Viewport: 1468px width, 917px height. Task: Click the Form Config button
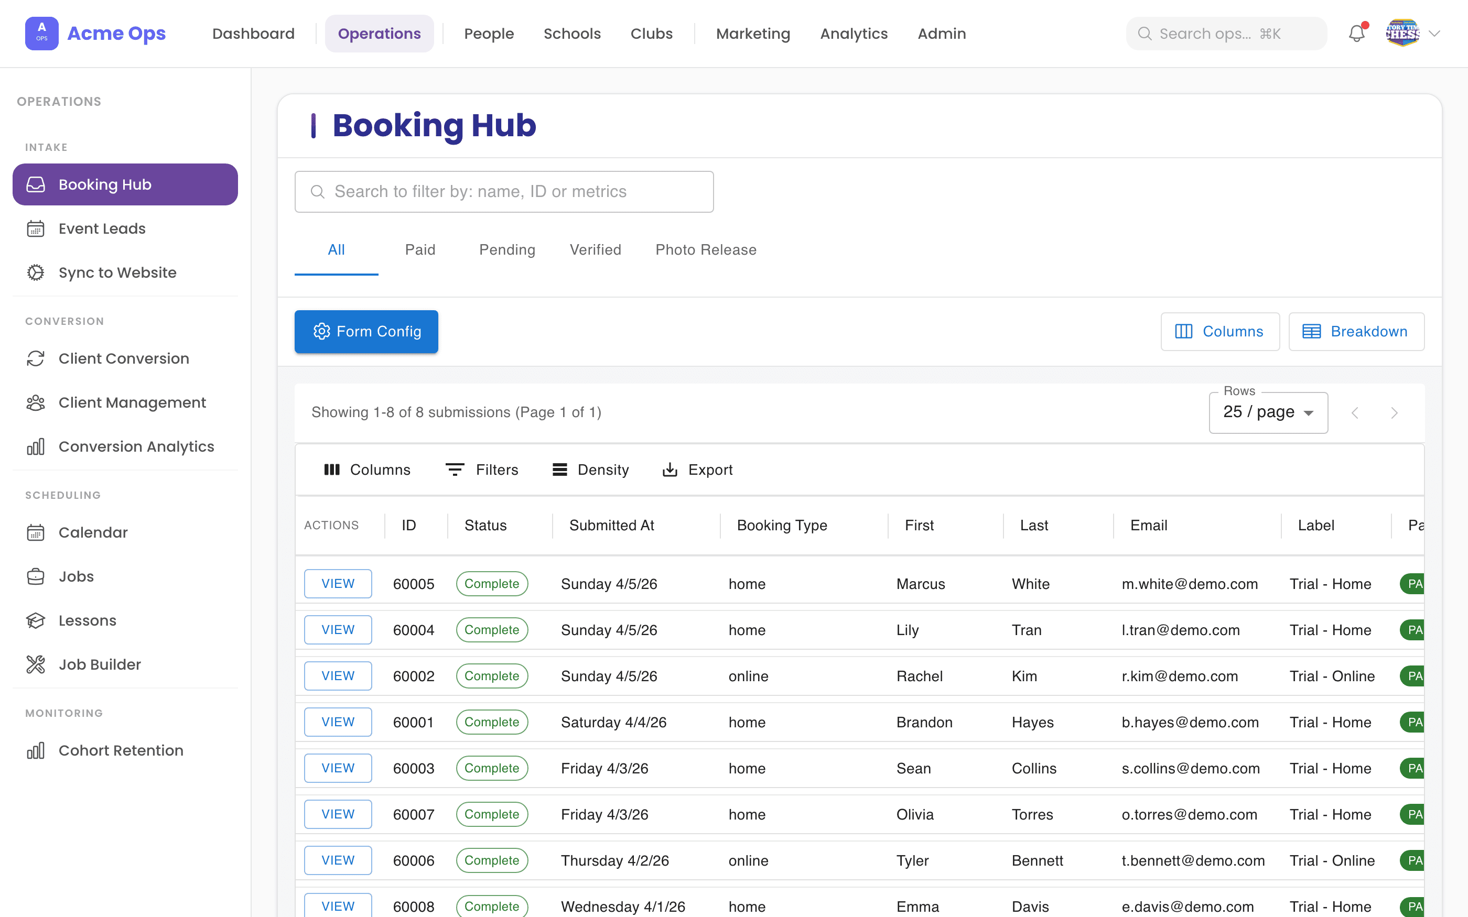pyautogui.click(x=366, y=331)
